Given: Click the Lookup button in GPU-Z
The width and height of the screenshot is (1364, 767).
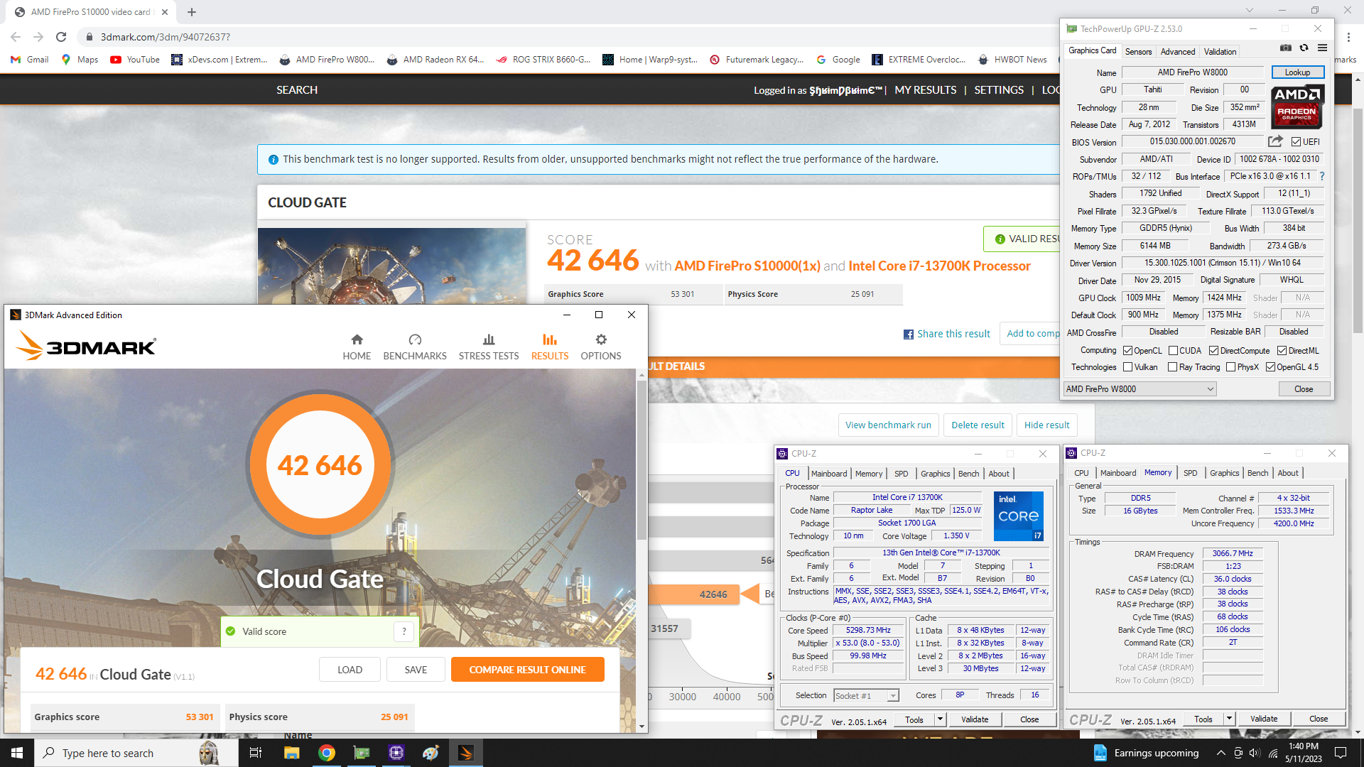Looking at the screenshot, I should coord(1297,72).
